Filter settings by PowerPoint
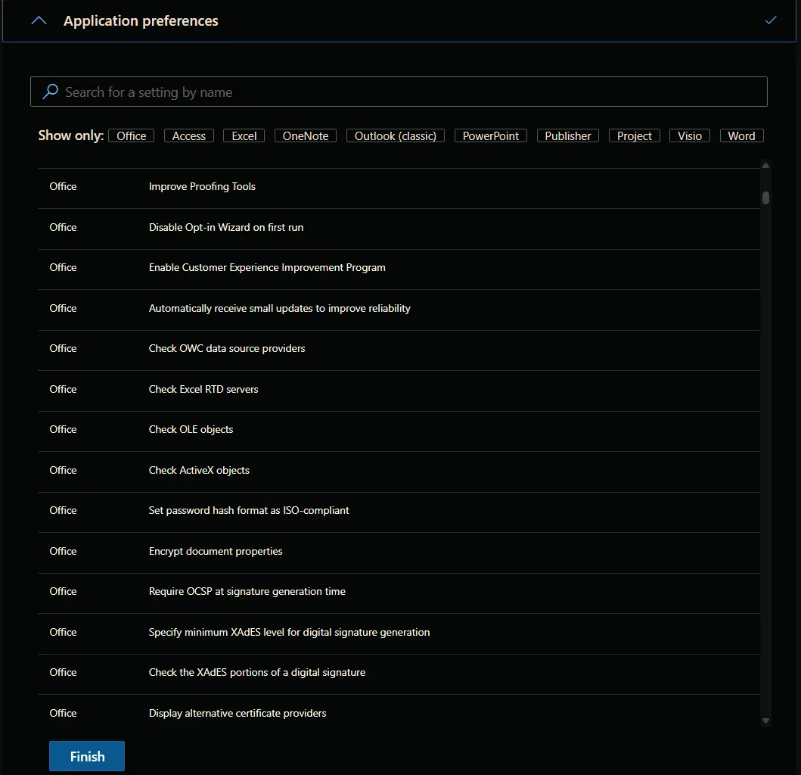This screenshot has height=775, width=801. (x=490, y=136)
